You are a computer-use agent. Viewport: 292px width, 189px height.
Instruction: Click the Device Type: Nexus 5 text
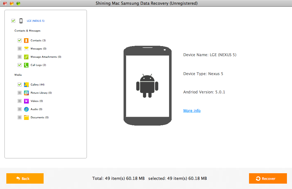tap(203, 74)
